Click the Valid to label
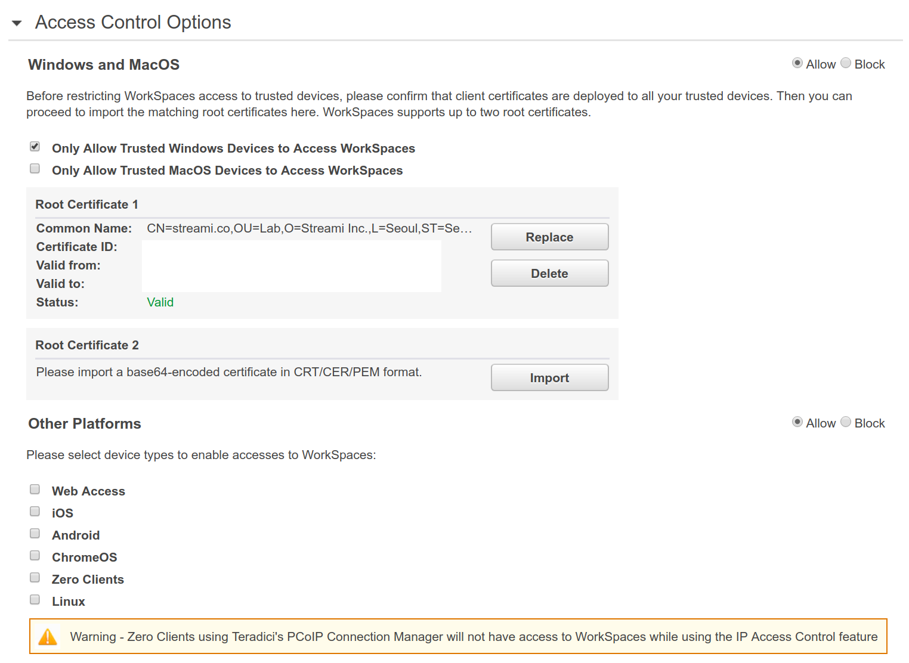This screenshot has width=909, height=663. click(60, 284)
